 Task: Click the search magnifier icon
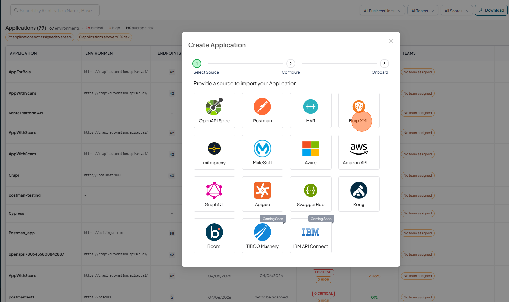pyautogui.click(x=16, y=10)
